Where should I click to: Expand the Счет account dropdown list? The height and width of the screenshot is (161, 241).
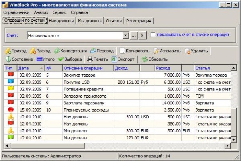[x=125, y=35]
